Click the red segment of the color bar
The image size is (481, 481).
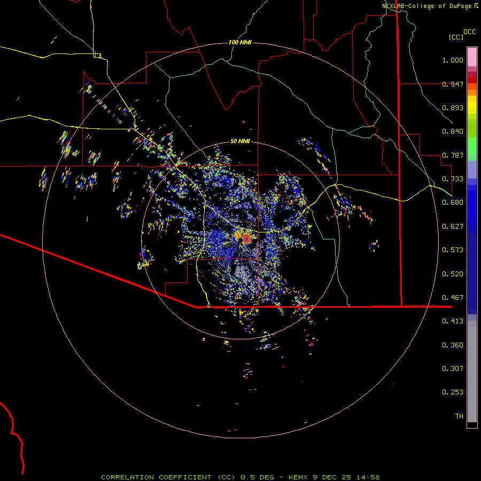coord(472,80)
